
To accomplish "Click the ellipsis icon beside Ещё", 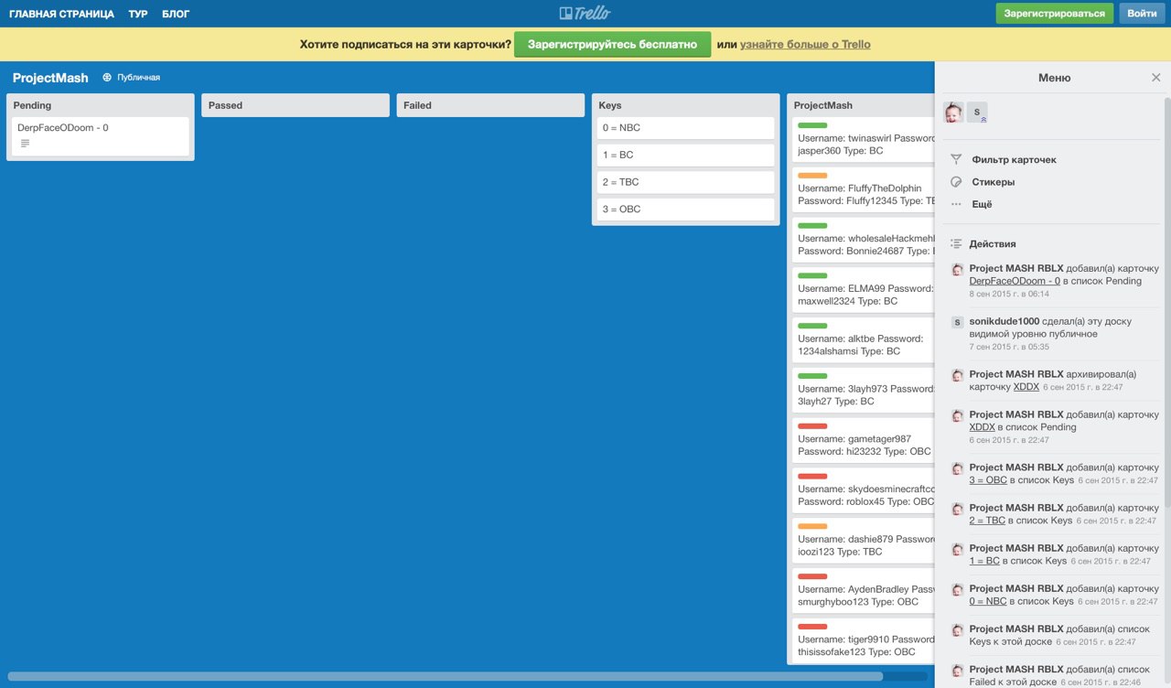I will (x=956, y=204).
